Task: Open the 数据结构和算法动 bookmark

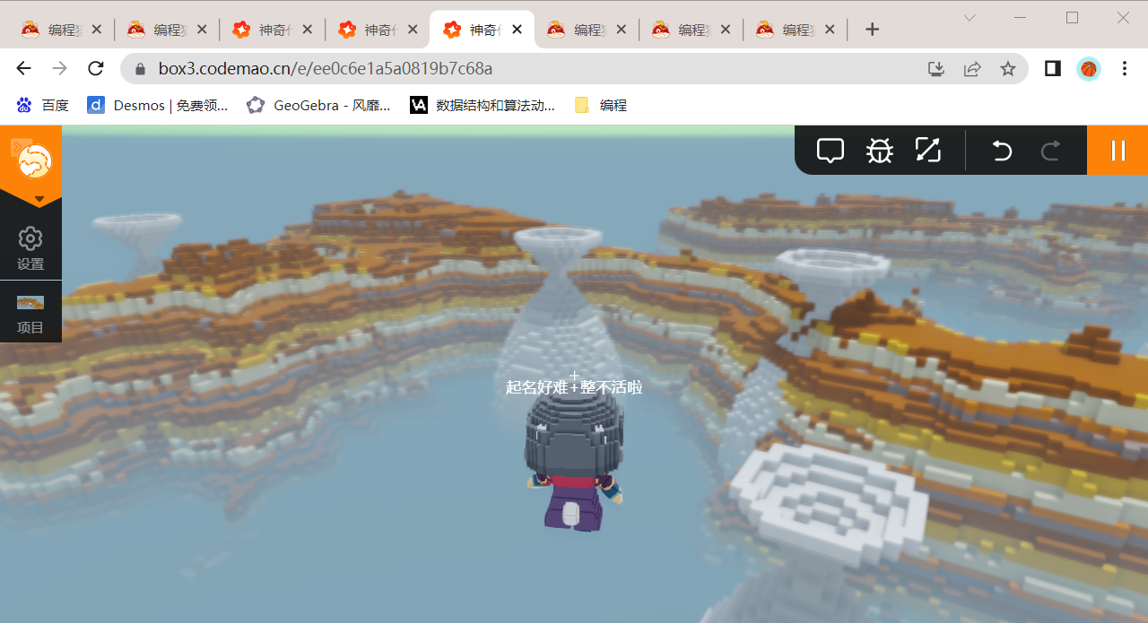Action: 483,106
